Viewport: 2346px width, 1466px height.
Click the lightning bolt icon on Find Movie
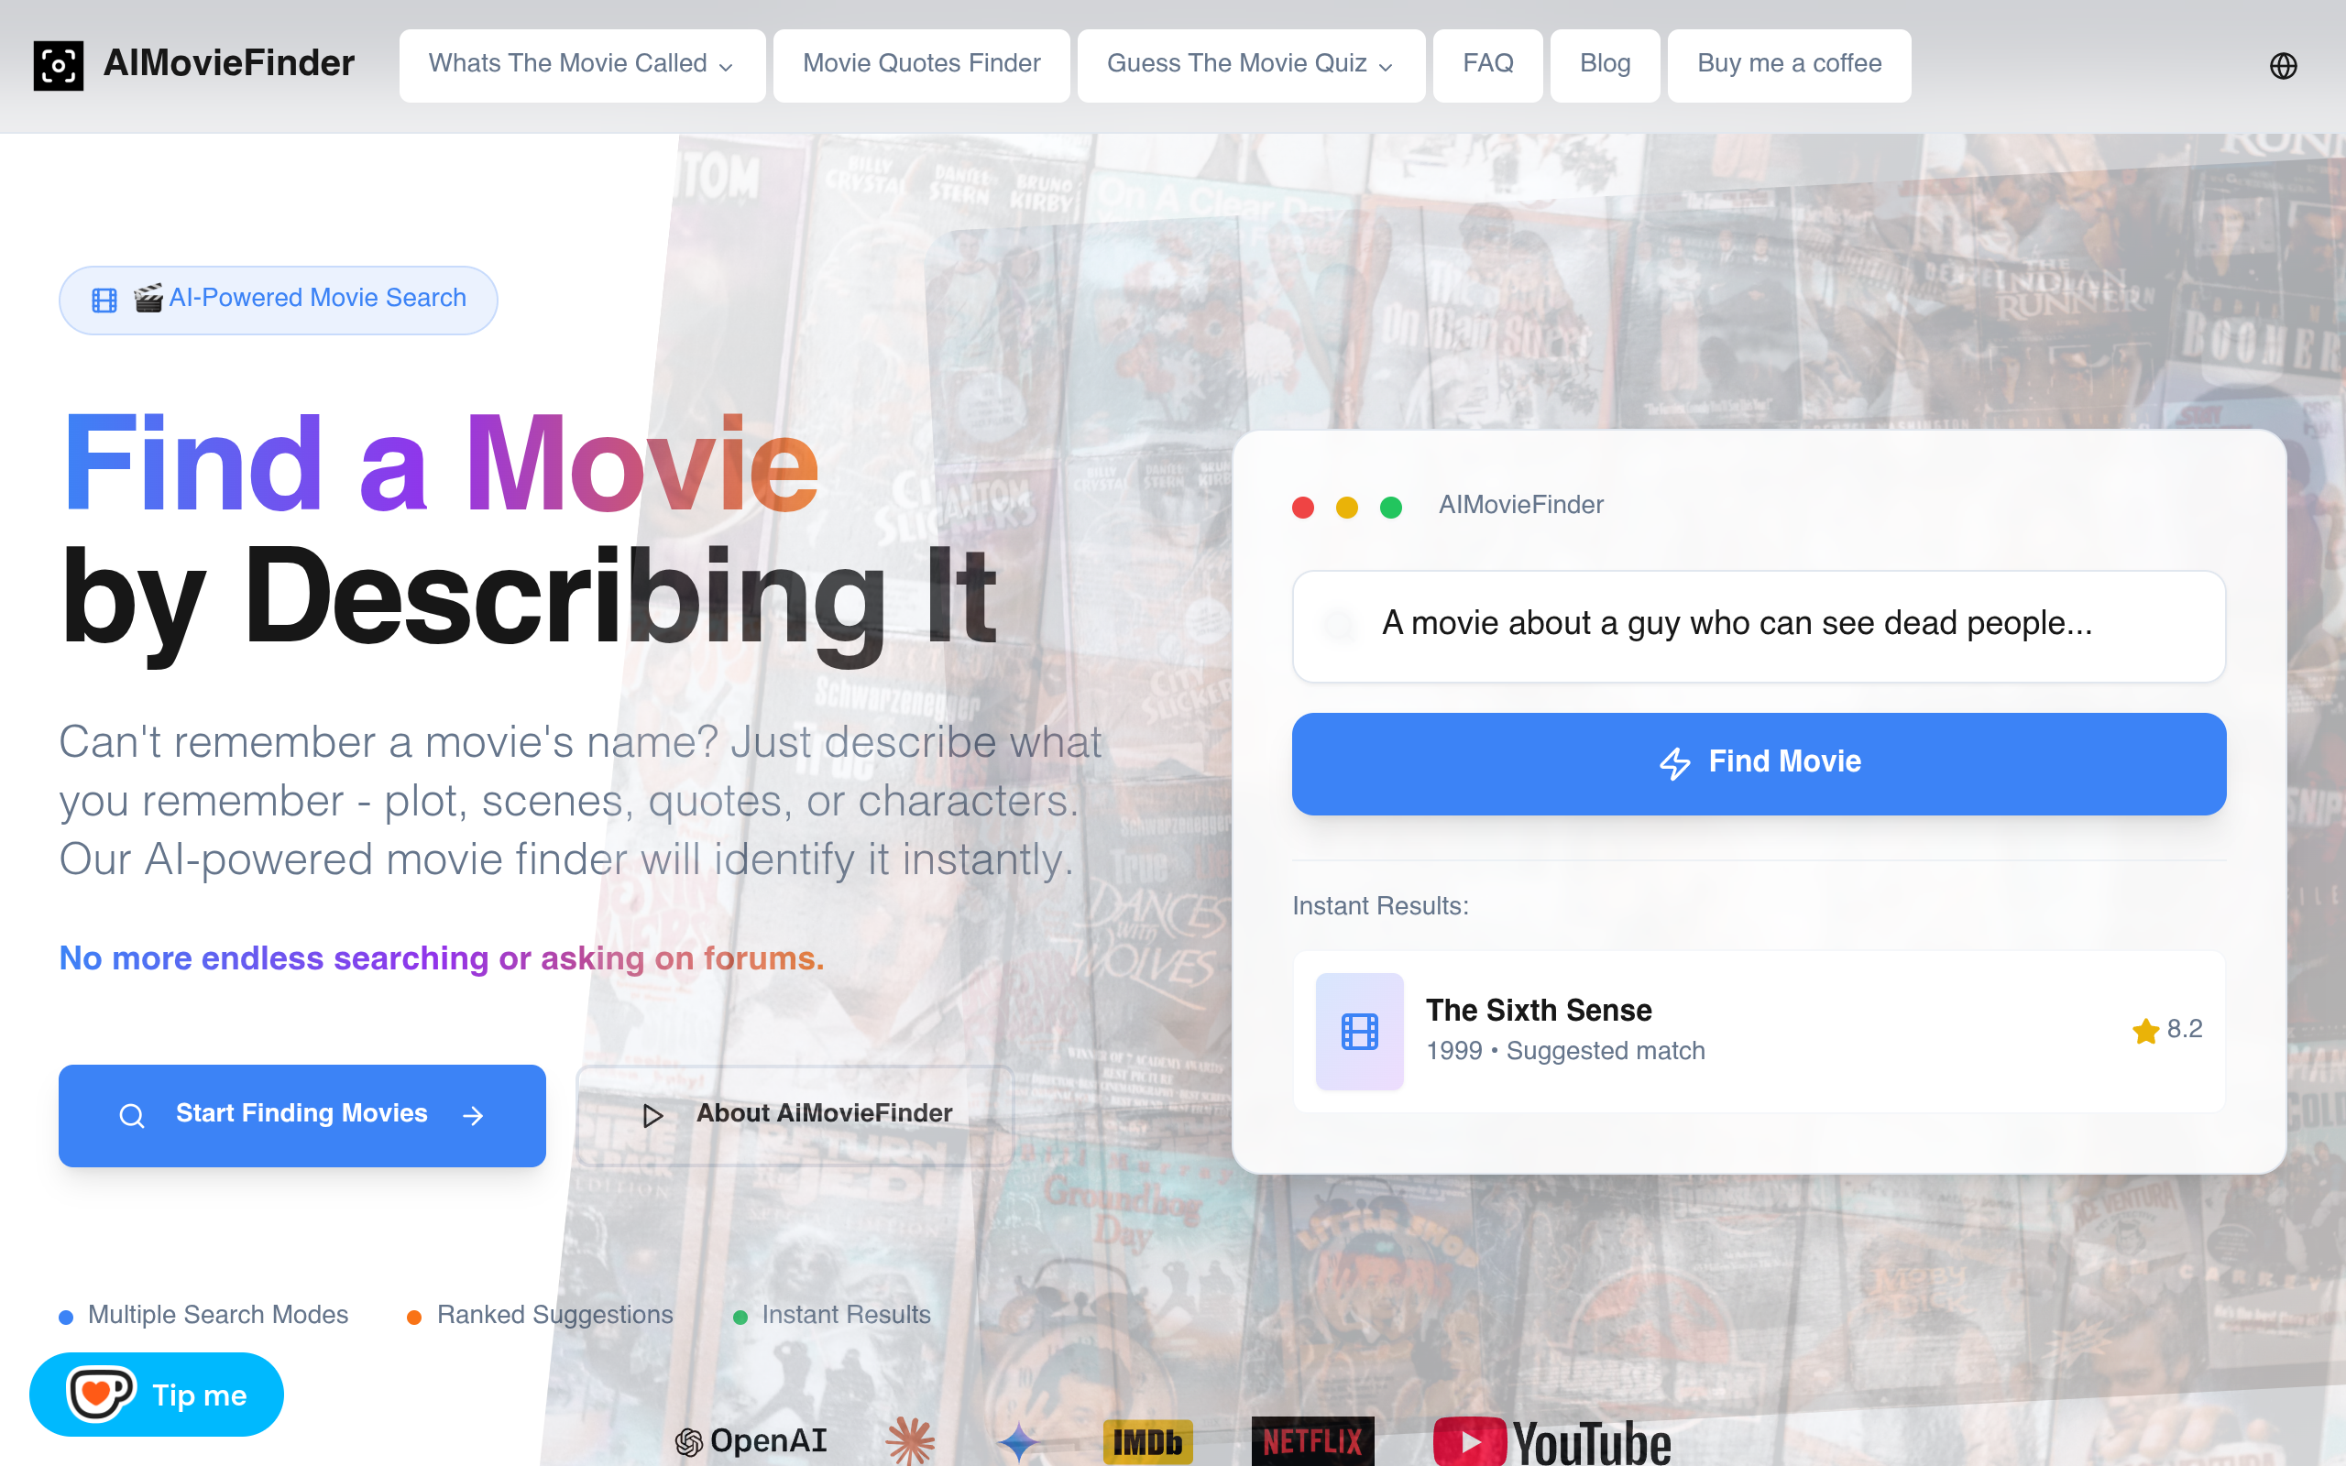(1674, 763)
